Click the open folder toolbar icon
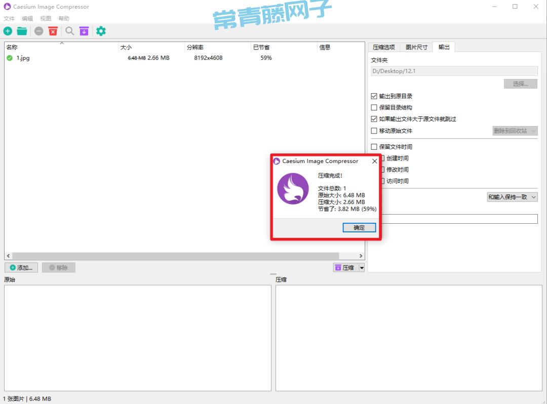 (22, 31)
